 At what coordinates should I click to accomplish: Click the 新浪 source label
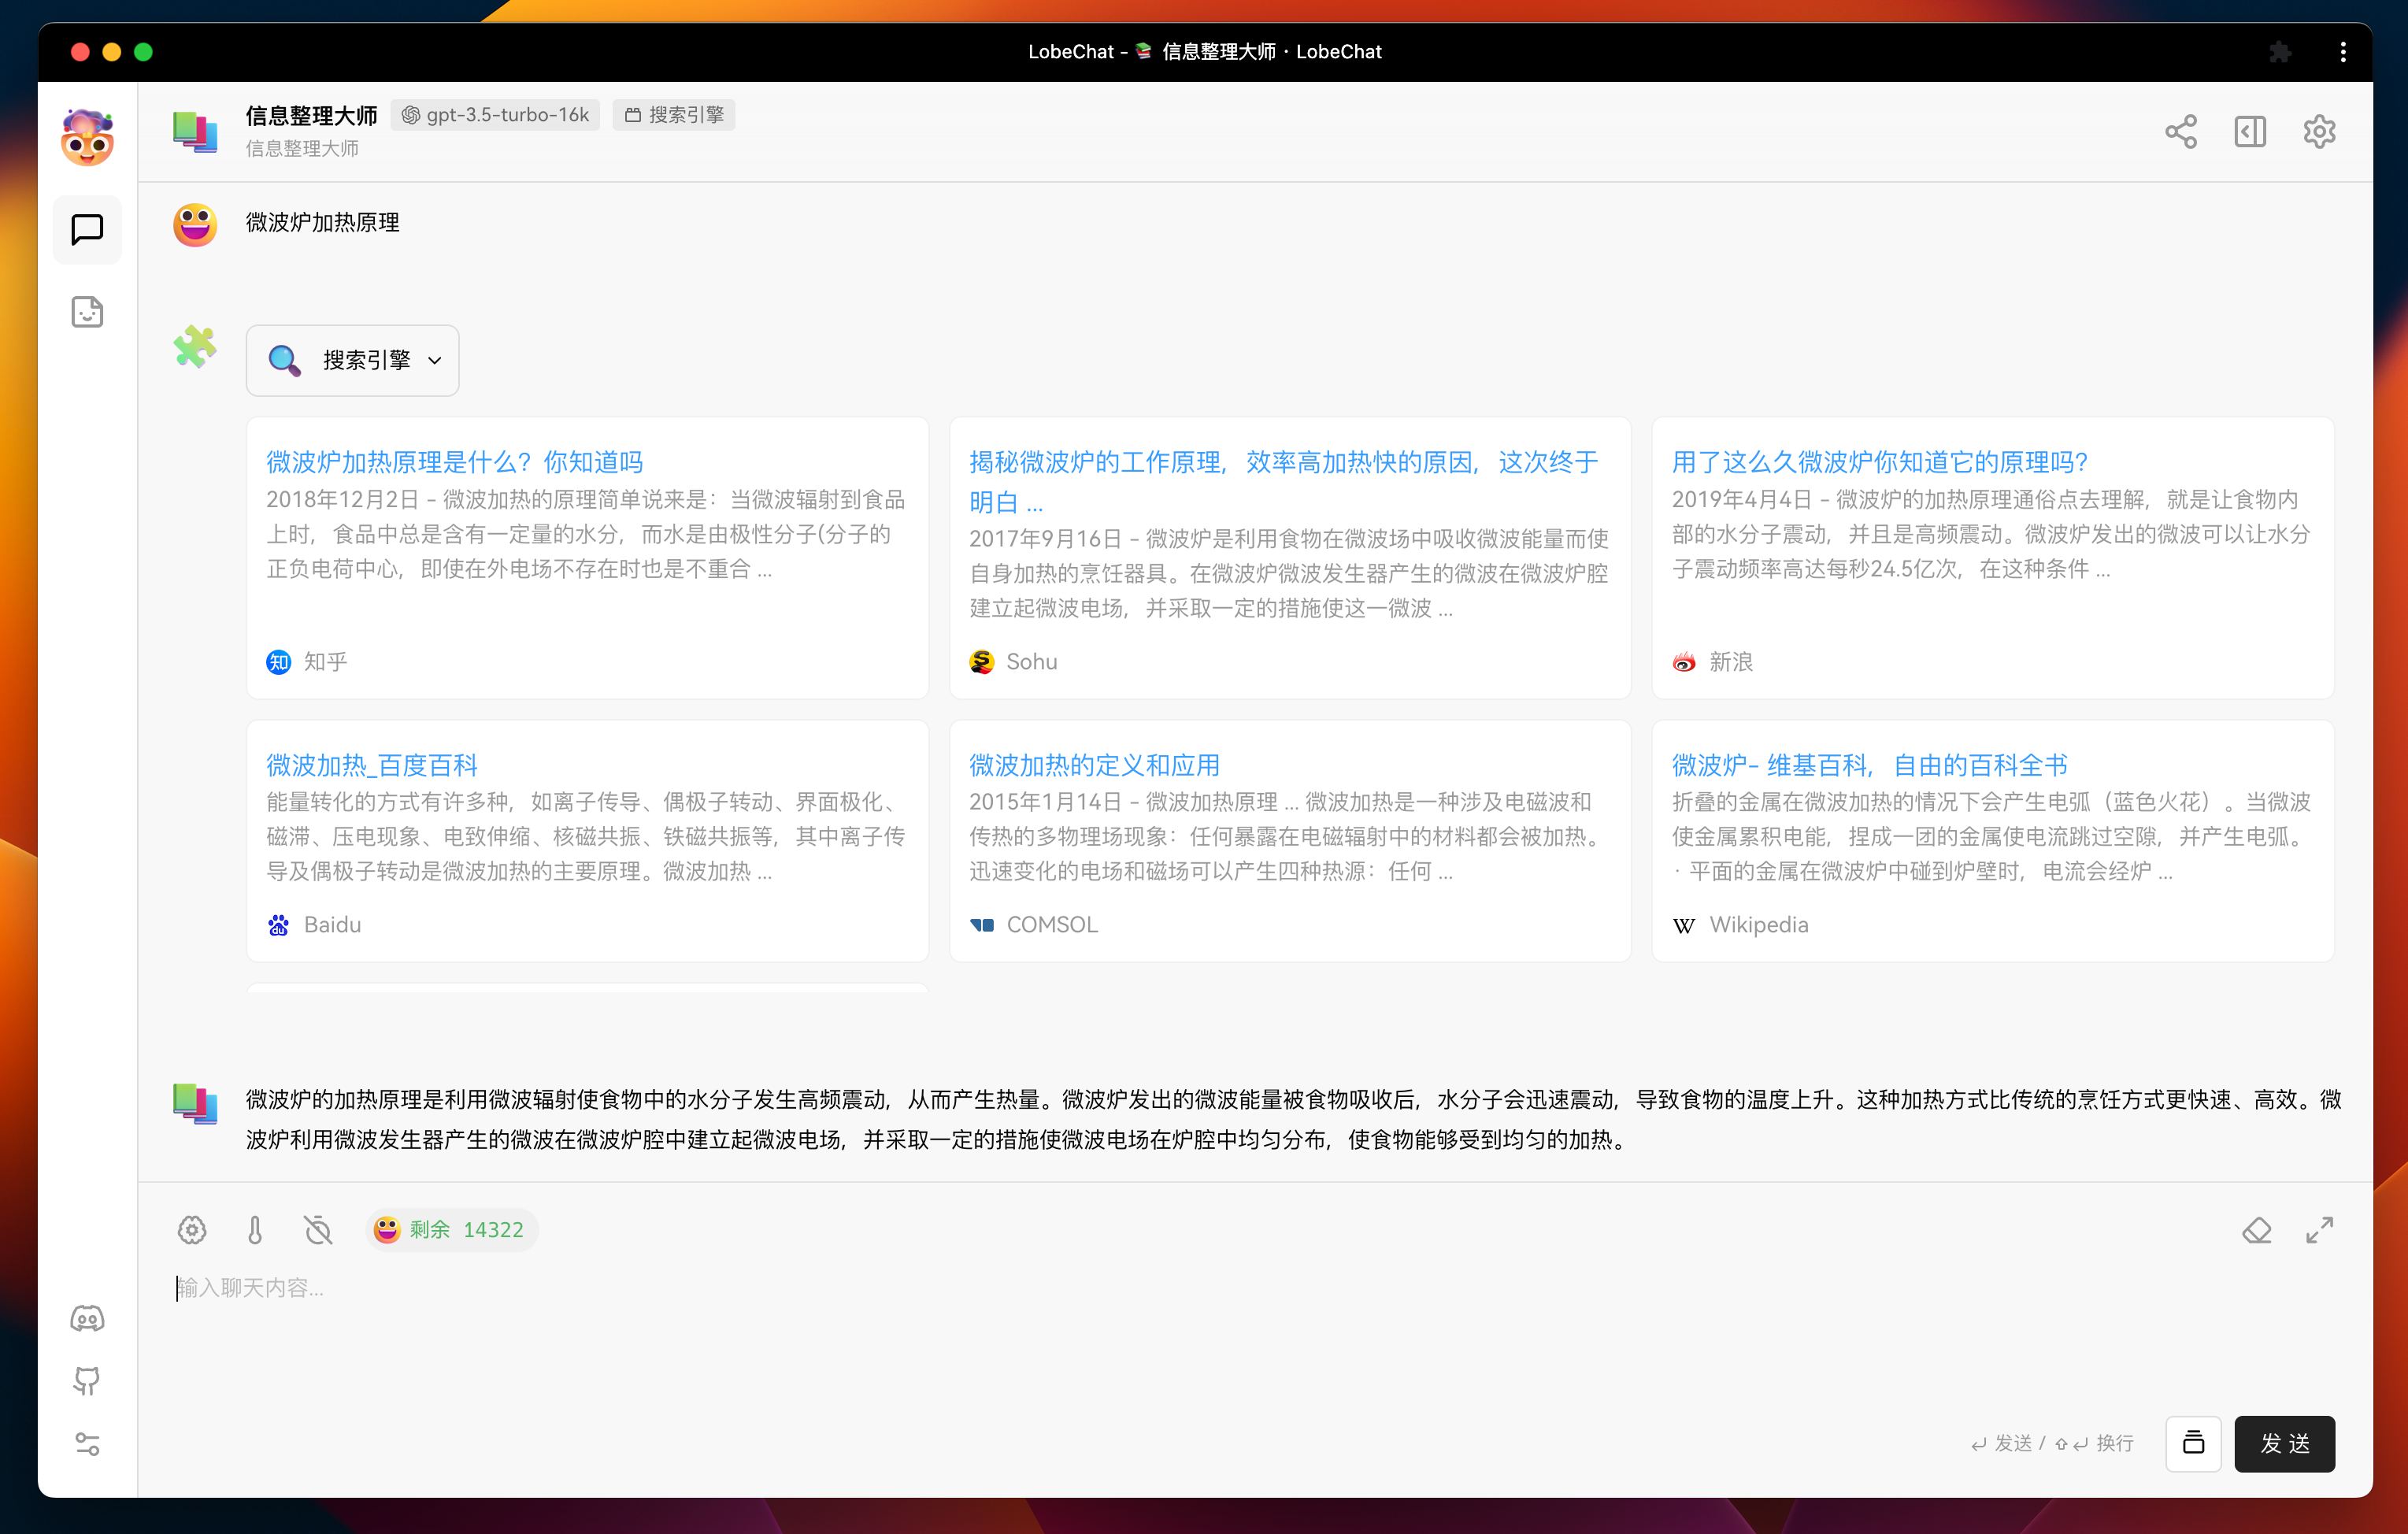[1731, 662]
